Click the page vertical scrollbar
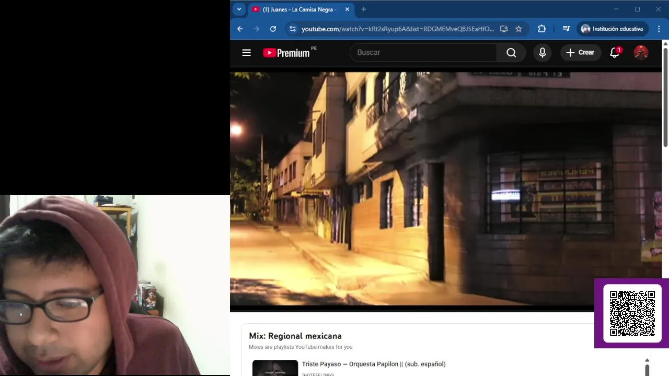This screenshot has width=669, height=376. click(x=665, y=97)
